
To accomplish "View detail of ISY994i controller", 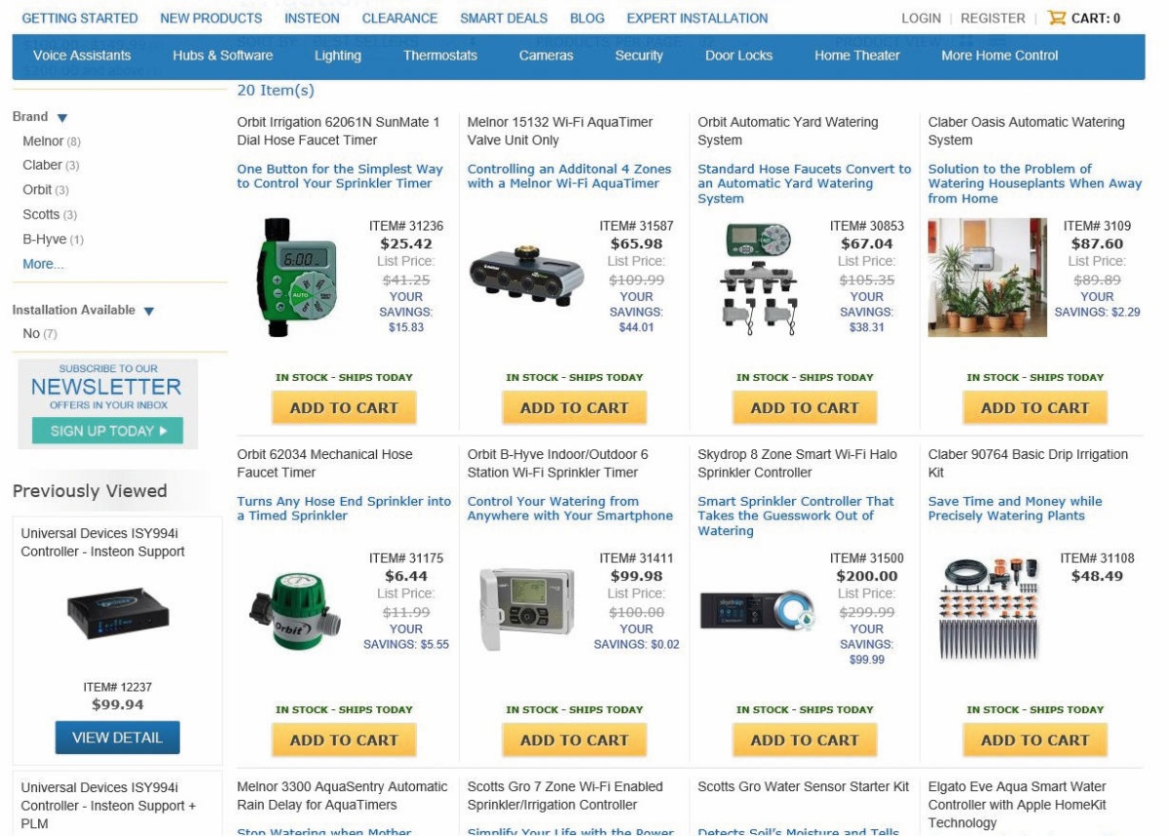I will (118, 738).
